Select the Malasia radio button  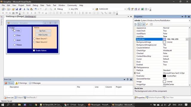15,45
